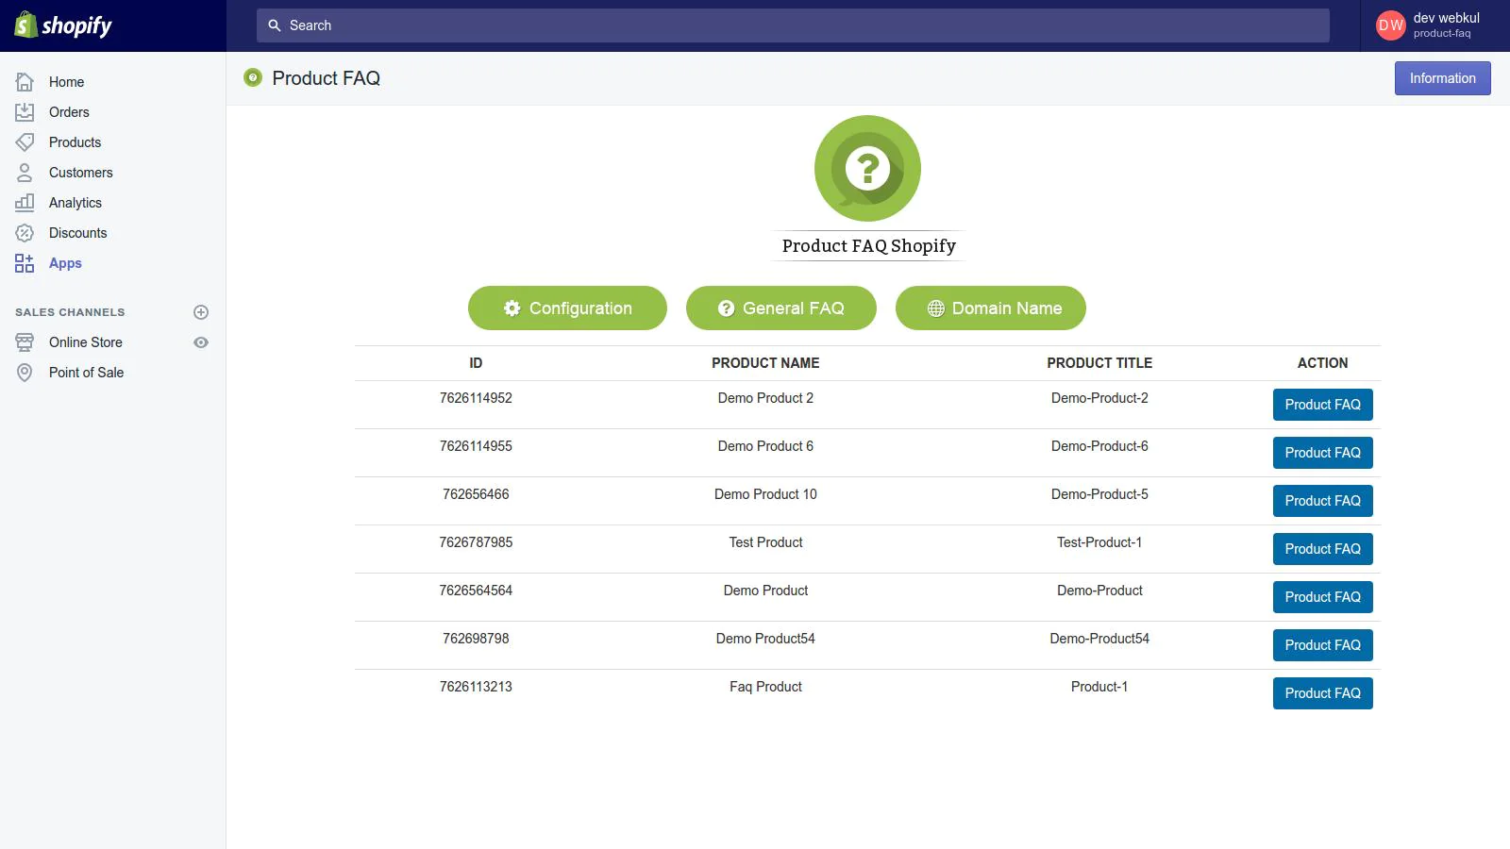Click the question mark icon in General FAQ

(726, 308)
